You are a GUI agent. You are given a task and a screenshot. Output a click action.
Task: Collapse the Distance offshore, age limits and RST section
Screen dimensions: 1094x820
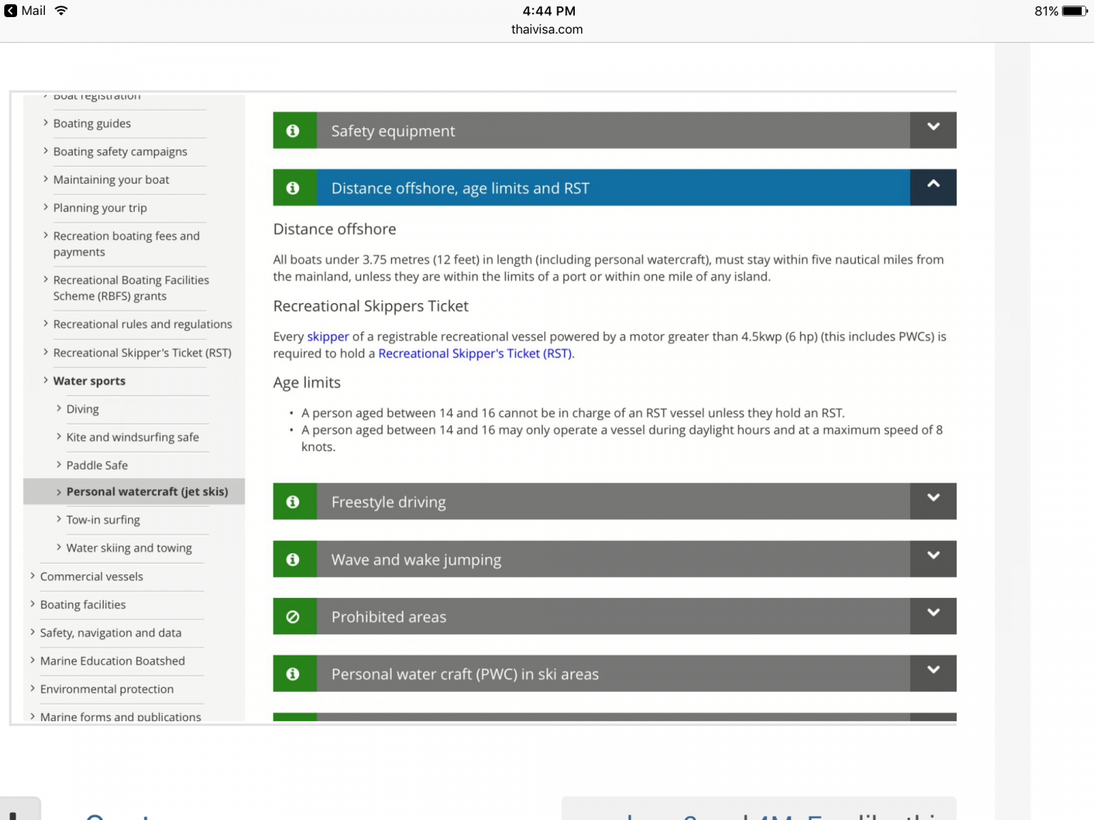tap(933, 185)
